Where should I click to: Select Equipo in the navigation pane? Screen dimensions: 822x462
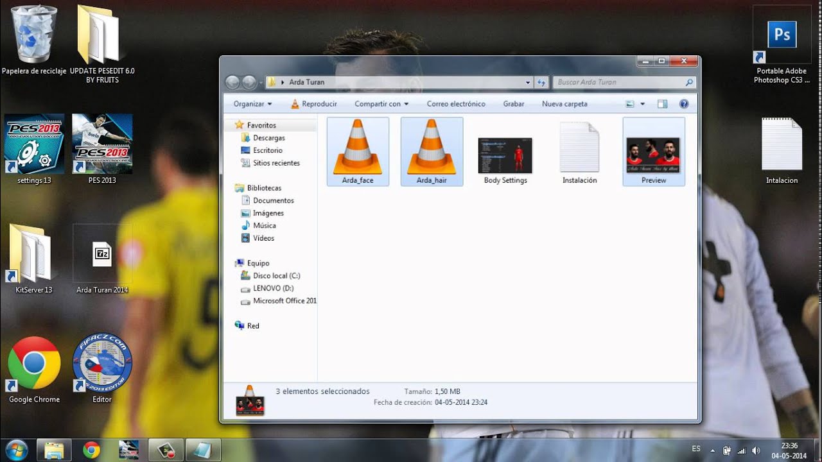pos(258,263)
